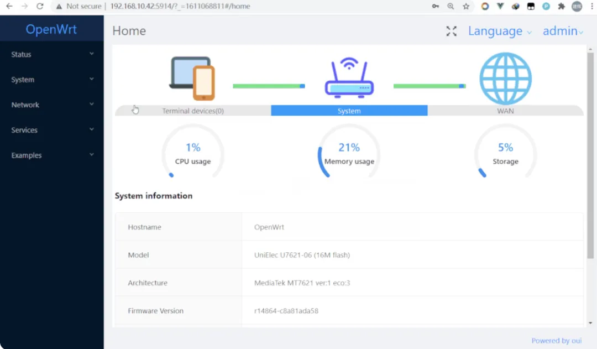Go back with the browser back arrow
597x349 pixels.
[9, 6]
